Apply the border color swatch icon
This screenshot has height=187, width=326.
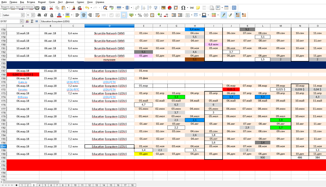(204, 15)
